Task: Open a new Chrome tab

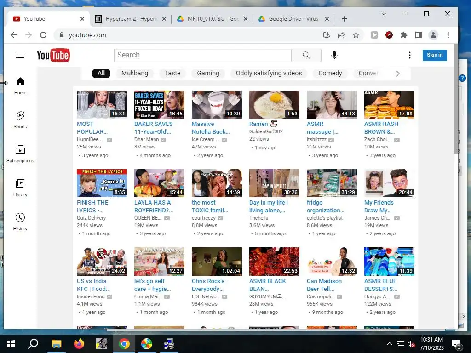Action: pyautogui.click(x=345, y=19)
